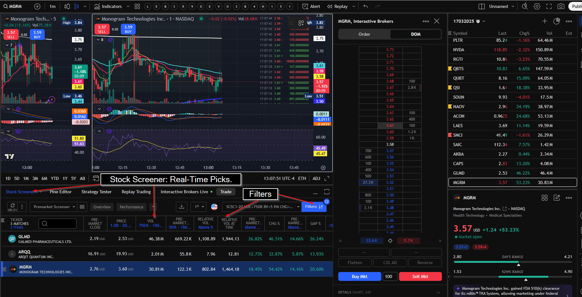Click the undo arrow in top toolbar
This screenshot has width=582, height=297.
pos(366,6)
